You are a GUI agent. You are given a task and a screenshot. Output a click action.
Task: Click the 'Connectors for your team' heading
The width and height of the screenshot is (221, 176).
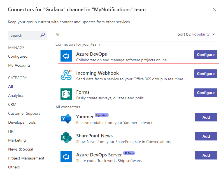pos(78,44)
